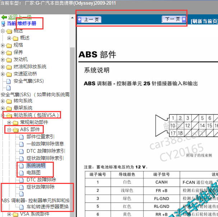
Task: Open DTC 故障排除索引 page
Action: tap(46, 151)
